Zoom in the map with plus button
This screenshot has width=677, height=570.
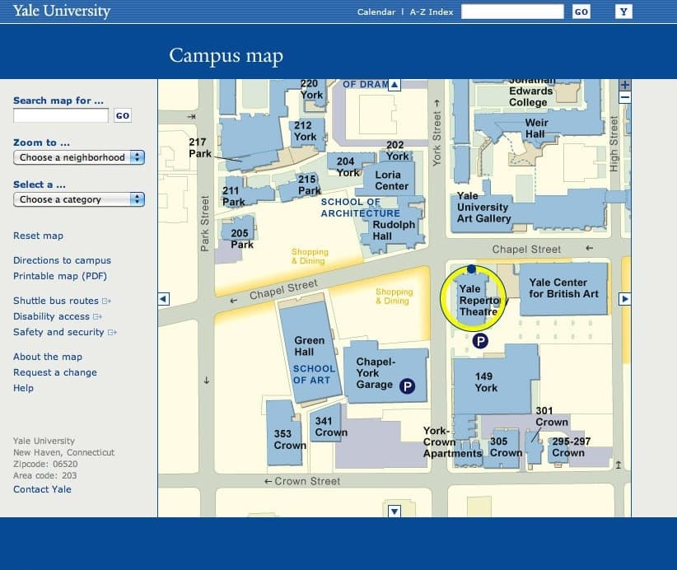(625, 85)
